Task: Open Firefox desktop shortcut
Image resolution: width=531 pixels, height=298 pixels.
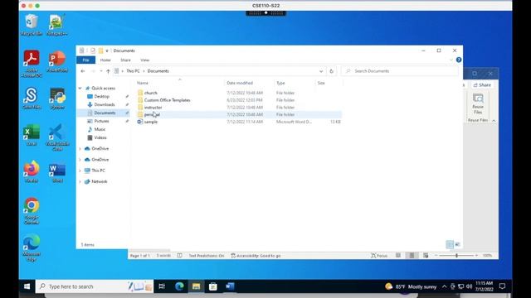Action: pos(32,171)
